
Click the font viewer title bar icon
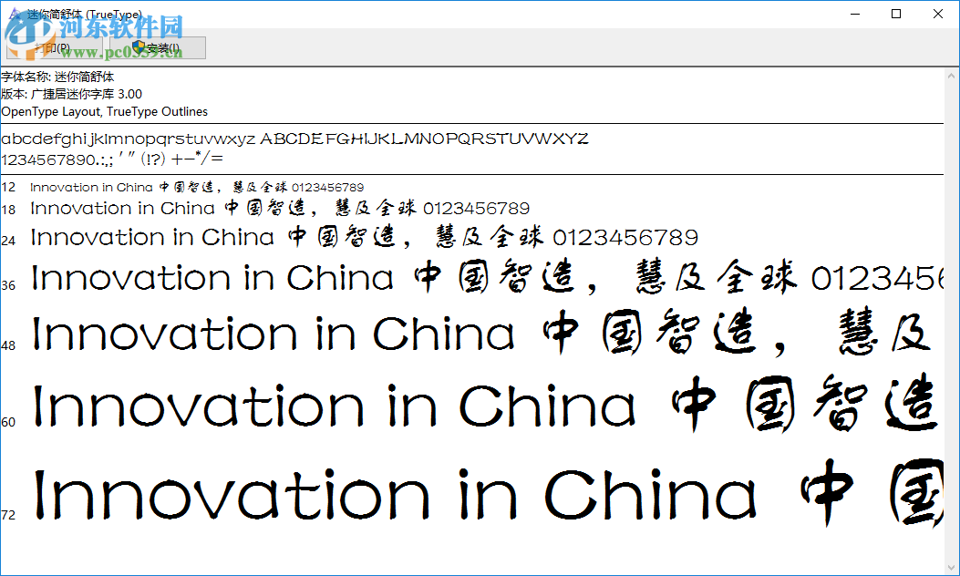pyautogui.click(x=15, y=14)
